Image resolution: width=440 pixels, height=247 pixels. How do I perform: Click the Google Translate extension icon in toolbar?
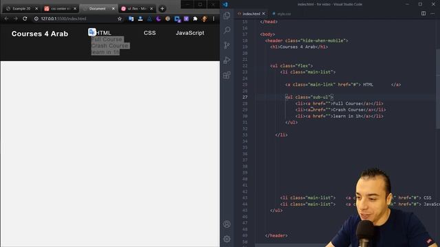tap(131, 19)
